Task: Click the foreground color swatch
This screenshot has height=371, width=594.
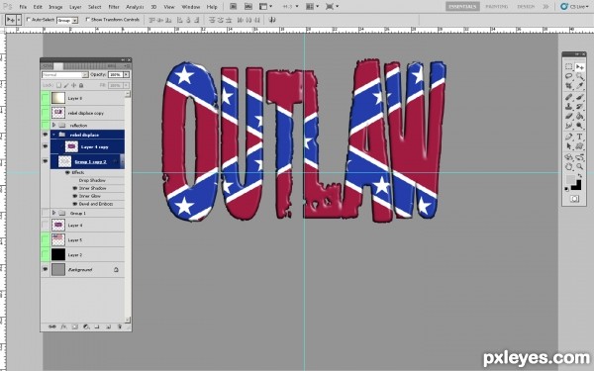Action: coord(570,179)
